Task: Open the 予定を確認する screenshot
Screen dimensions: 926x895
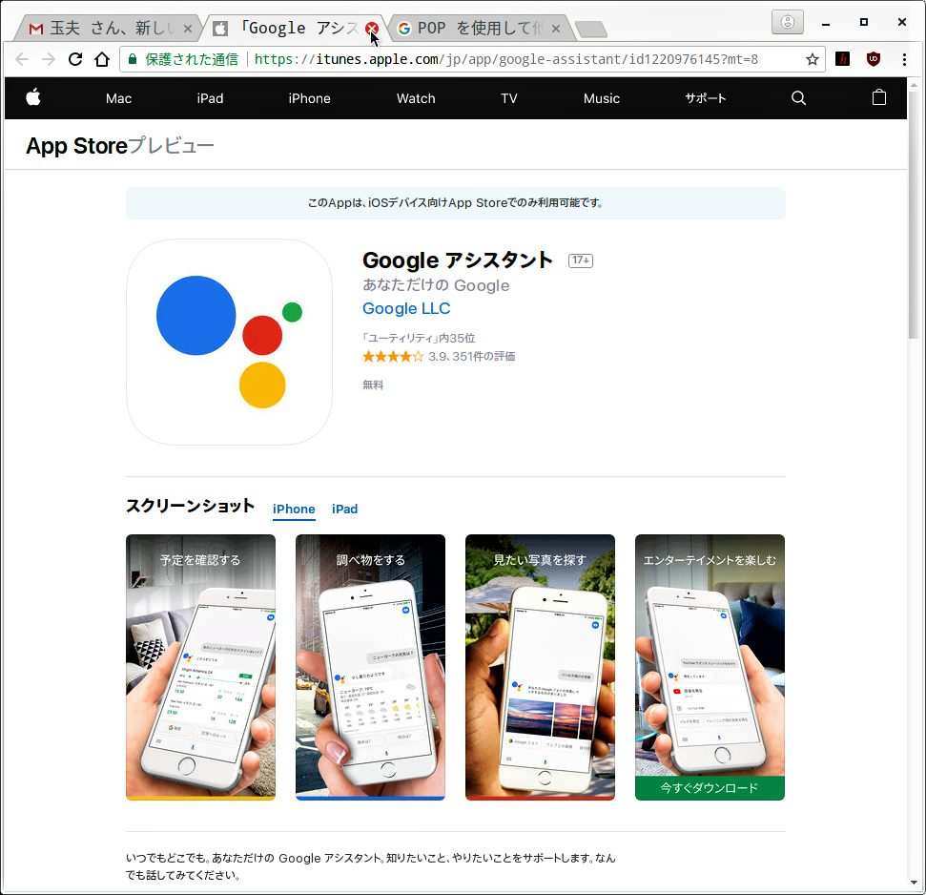Action: 201,668
